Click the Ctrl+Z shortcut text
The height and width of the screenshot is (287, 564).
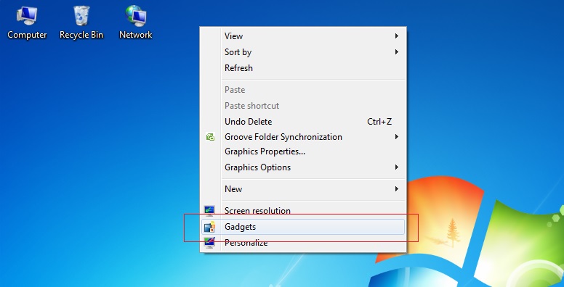(x=379, y=122)
